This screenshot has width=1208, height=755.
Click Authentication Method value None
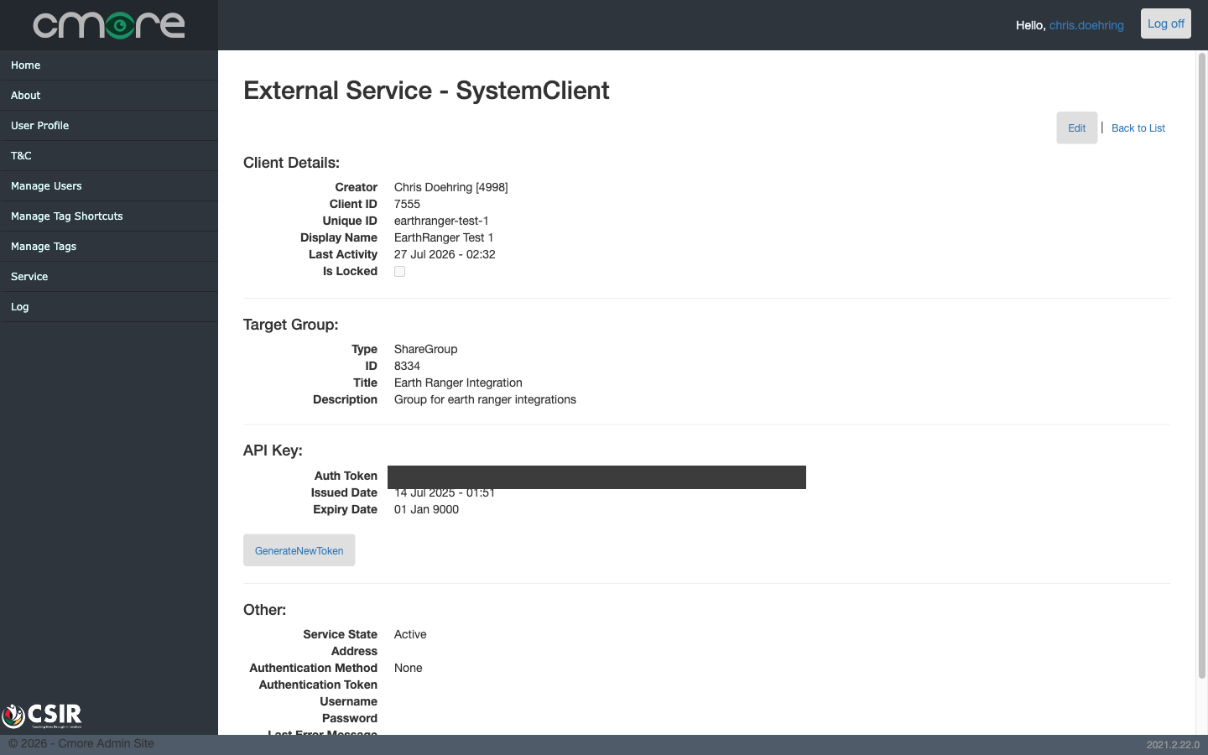tap(409, 668)
